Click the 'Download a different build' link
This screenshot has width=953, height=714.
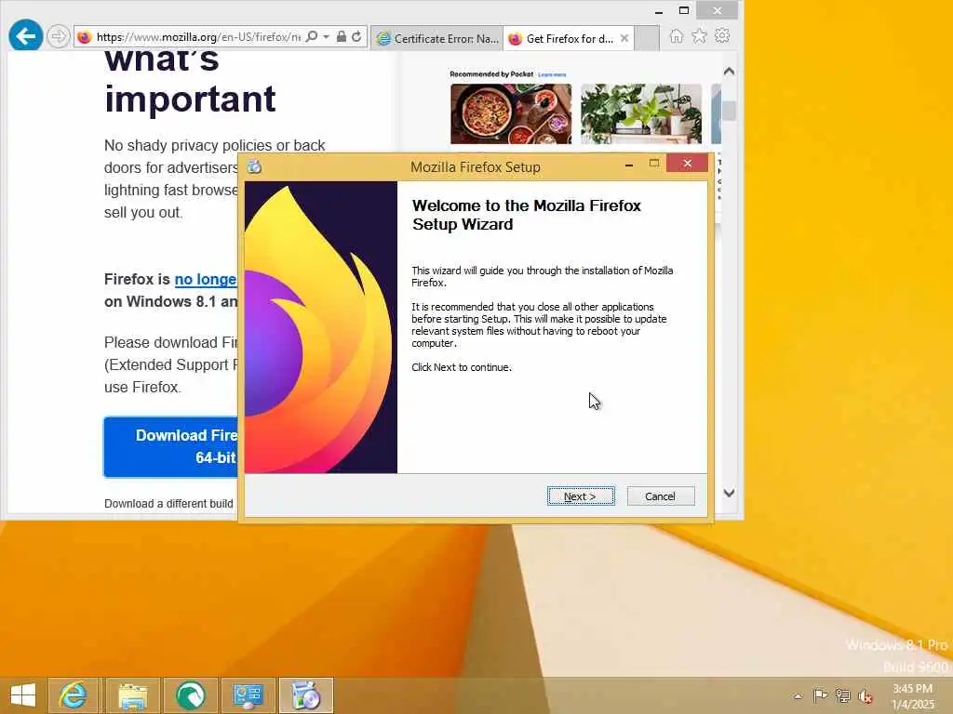point(168,503)
